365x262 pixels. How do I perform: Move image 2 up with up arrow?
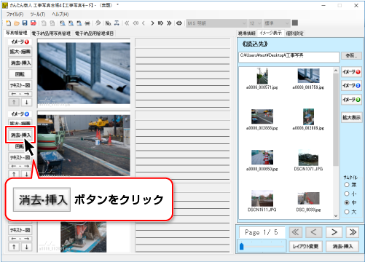tap(14, 174)
